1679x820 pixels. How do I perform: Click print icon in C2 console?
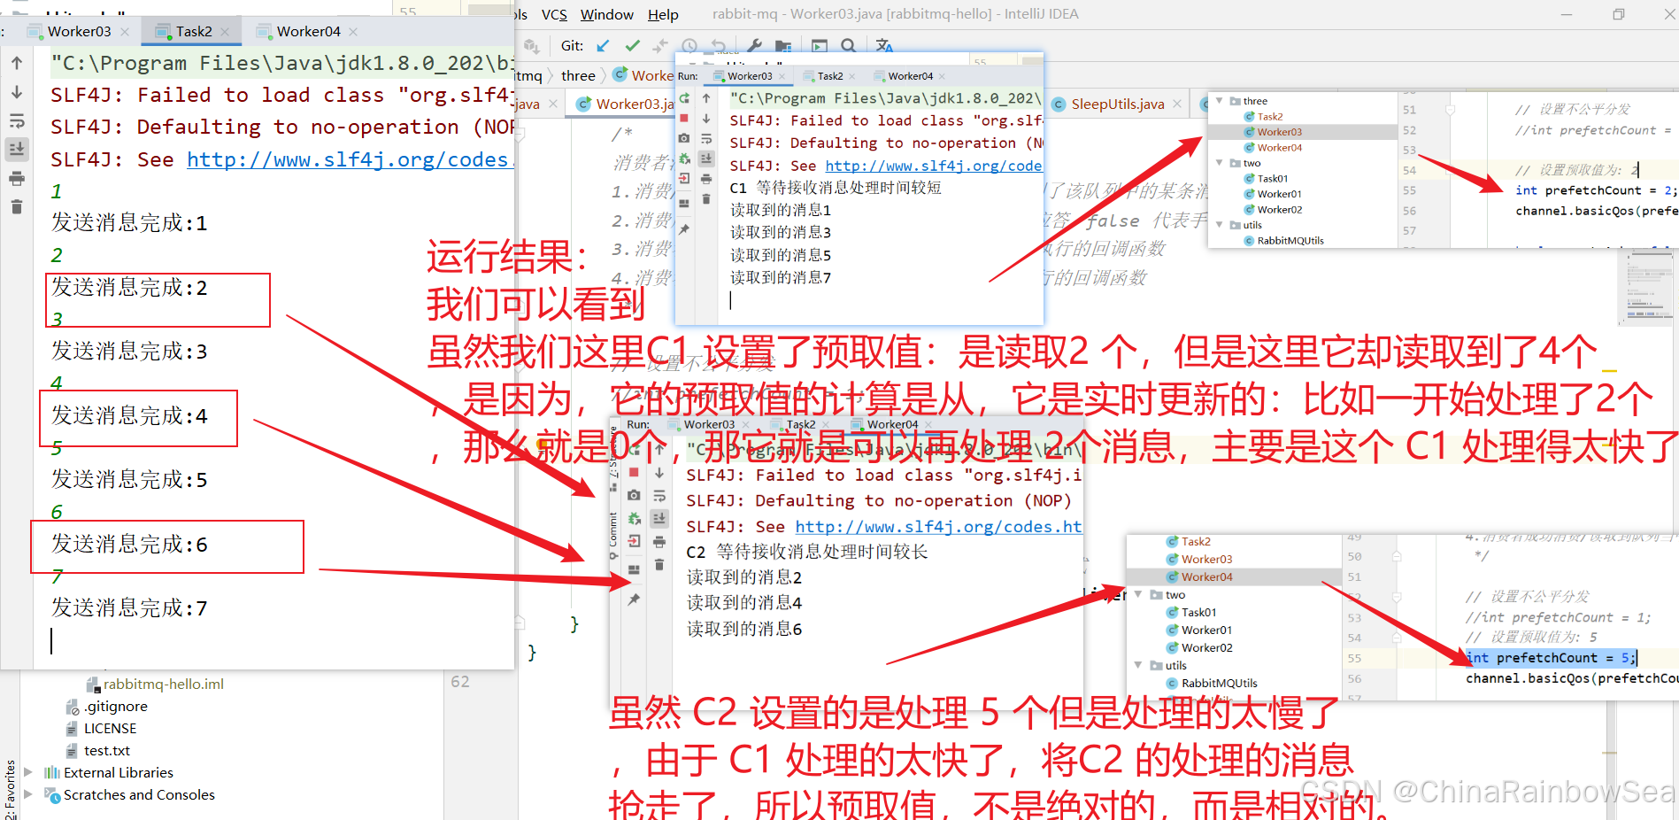659,541
